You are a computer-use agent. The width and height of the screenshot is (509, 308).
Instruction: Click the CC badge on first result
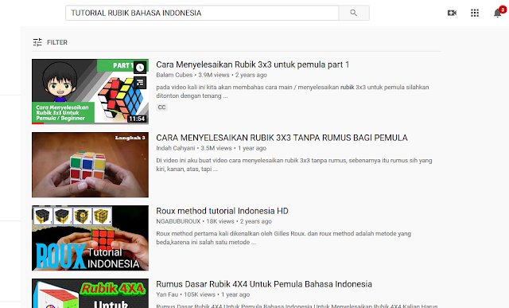(161, 107)
